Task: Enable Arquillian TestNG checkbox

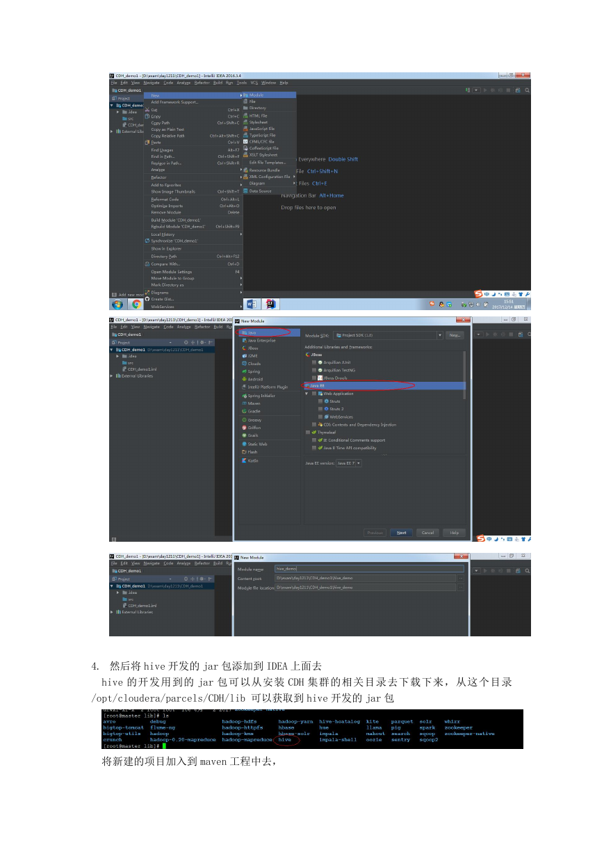Action: (x=314, y=370)
